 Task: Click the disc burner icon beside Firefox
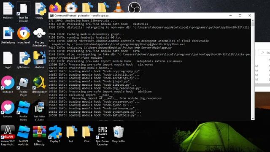coord(71,8)
